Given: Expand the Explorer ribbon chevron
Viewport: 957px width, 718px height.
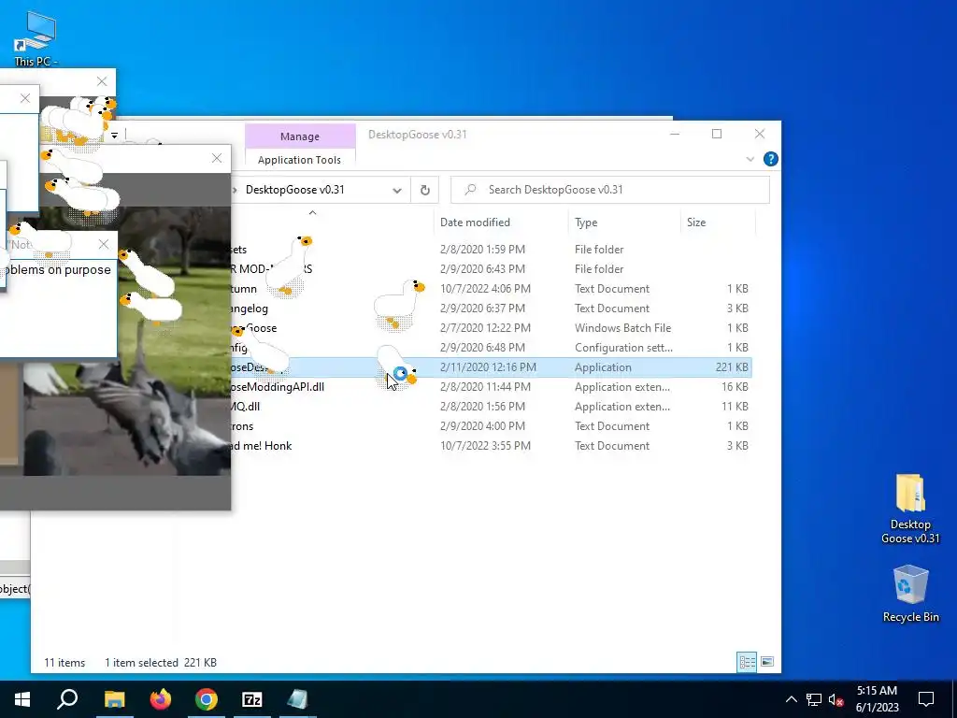Looking at the screenshot, I should point(750,159).
